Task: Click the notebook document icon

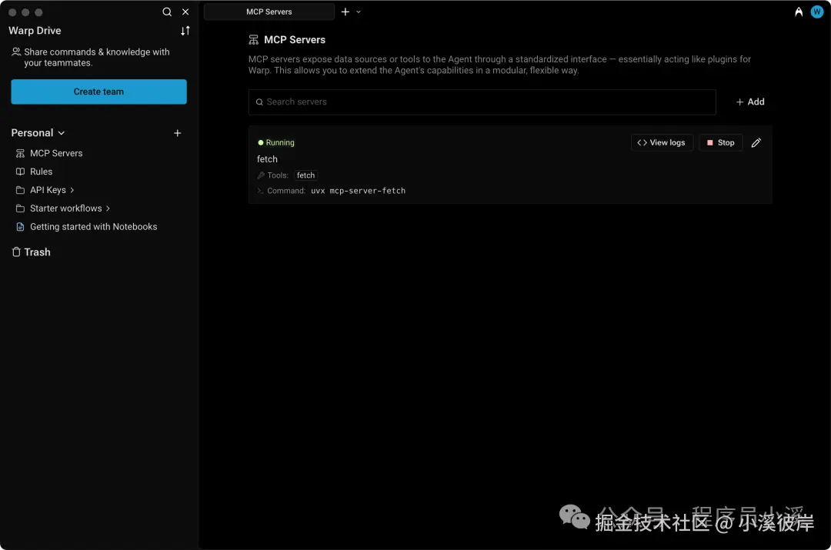Action: (20, 227)
